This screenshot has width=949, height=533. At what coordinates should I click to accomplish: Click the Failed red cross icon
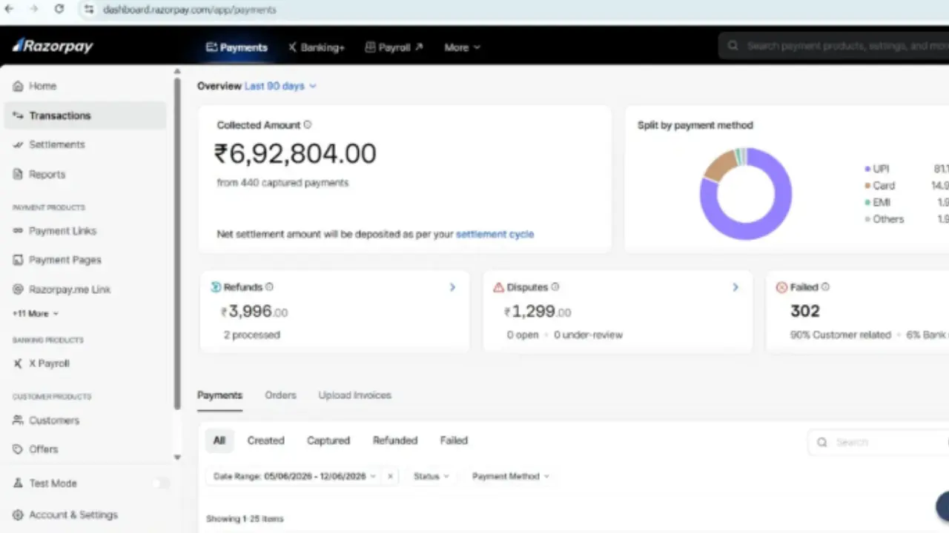781,287
